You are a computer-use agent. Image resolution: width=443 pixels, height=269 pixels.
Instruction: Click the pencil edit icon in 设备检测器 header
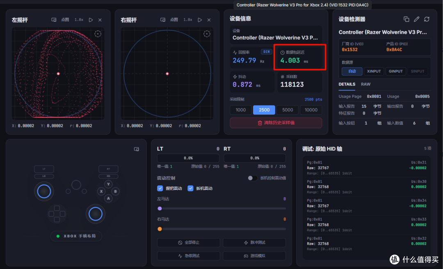[x=416, y=19]
